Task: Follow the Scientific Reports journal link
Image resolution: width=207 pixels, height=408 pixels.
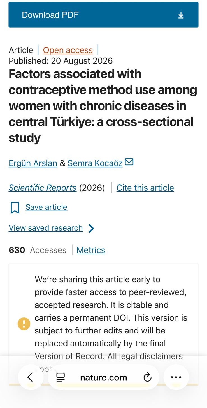Action: (43, 188)
